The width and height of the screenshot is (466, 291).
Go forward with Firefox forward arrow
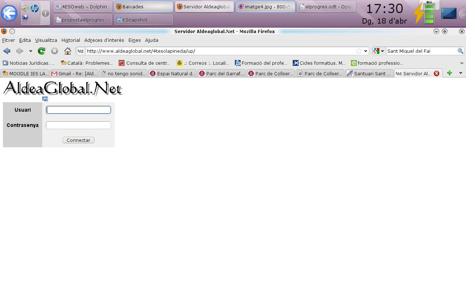20,51
